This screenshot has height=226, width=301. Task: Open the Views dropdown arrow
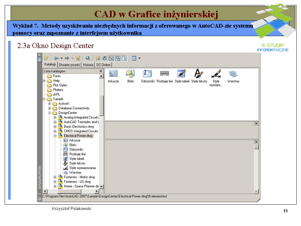click(139, 58)
